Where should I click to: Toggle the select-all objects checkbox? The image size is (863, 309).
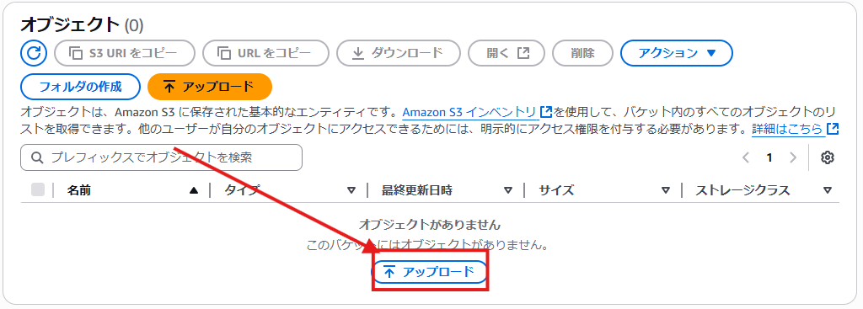[x=38, y=190]
